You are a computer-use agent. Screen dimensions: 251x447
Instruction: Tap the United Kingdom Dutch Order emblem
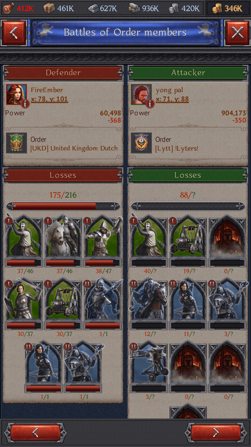click(16, 143)
